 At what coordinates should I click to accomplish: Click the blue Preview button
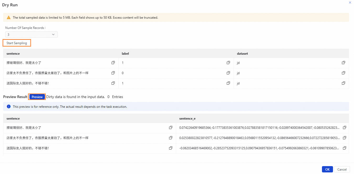(37, 97)
